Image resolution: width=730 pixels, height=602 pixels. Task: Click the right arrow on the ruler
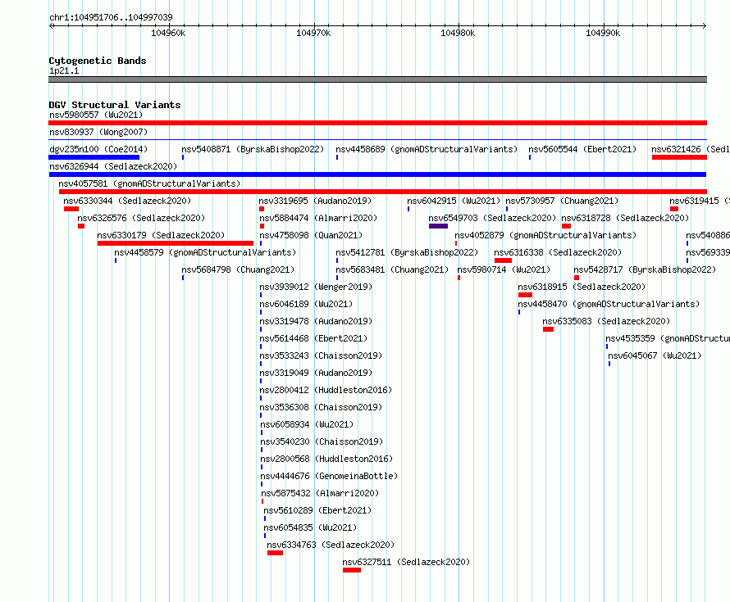coord(705,25)
